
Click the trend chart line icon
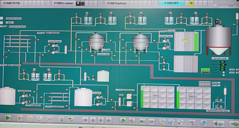point(50,119)
